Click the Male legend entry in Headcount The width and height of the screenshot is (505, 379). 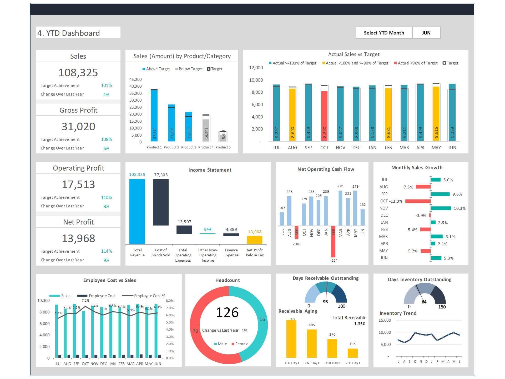click(x=220, y=344)
